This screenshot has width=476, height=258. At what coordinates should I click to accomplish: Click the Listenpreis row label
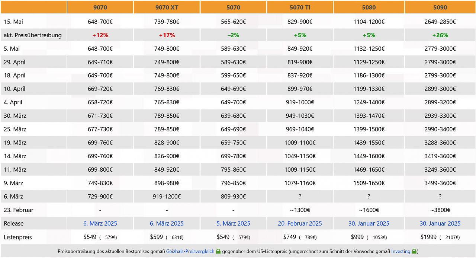pyautogui.click(x=18, y=237)
